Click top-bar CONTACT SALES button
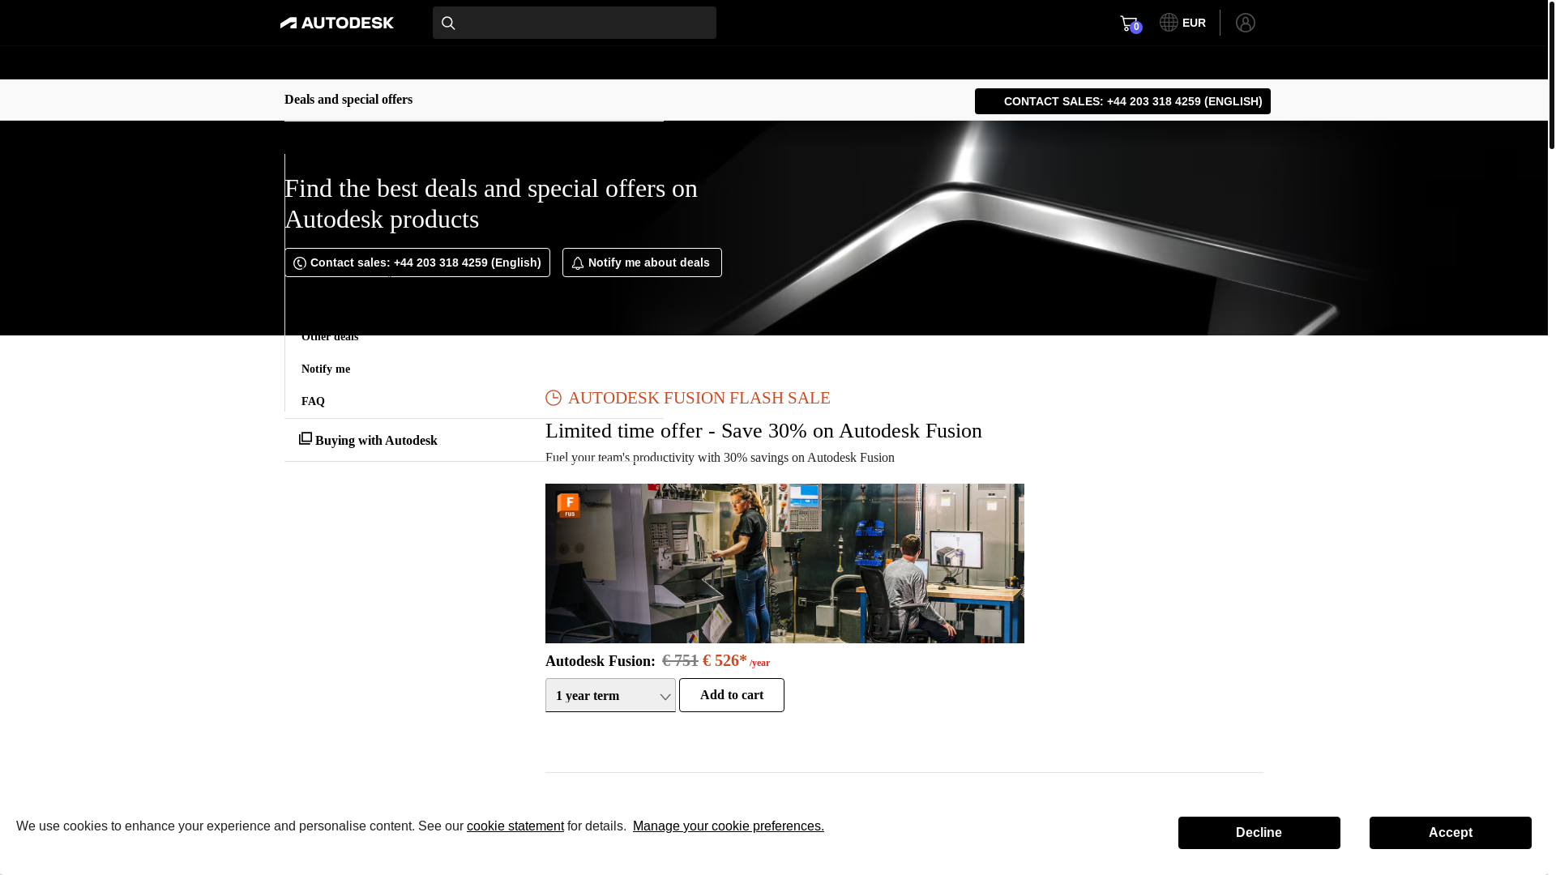Viewport: 1556px width, 875px height. tap(1122, 101)
